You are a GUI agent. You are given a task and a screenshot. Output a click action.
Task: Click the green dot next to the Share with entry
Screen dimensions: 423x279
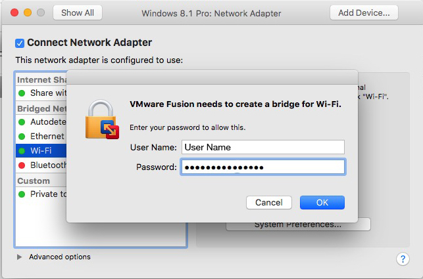point(22,93)
